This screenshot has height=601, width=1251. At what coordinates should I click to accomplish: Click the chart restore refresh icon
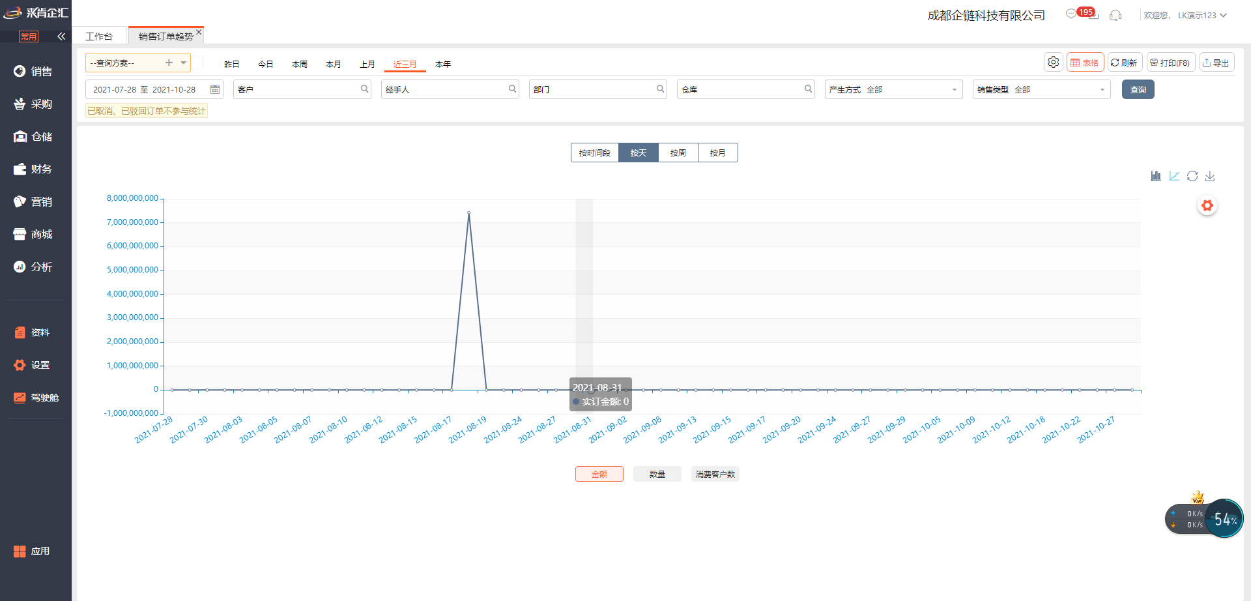(1192, 176)
